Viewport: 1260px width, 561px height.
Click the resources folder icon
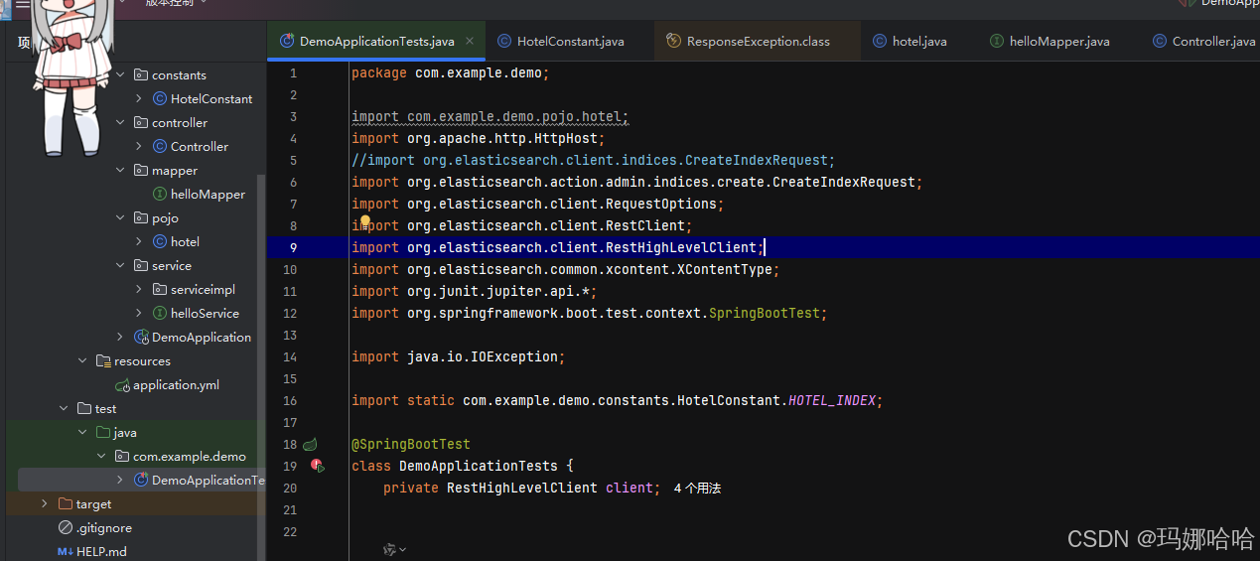point(103,360)
